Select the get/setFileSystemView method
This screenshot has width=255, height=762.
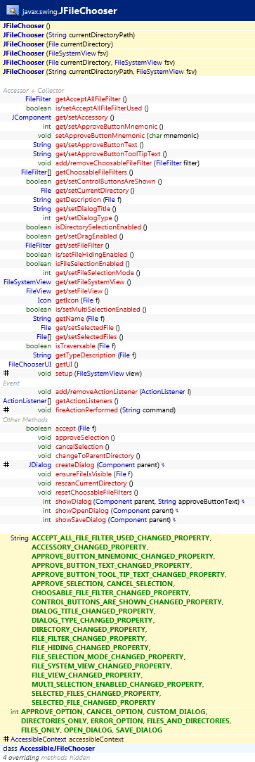click(93, 282)
